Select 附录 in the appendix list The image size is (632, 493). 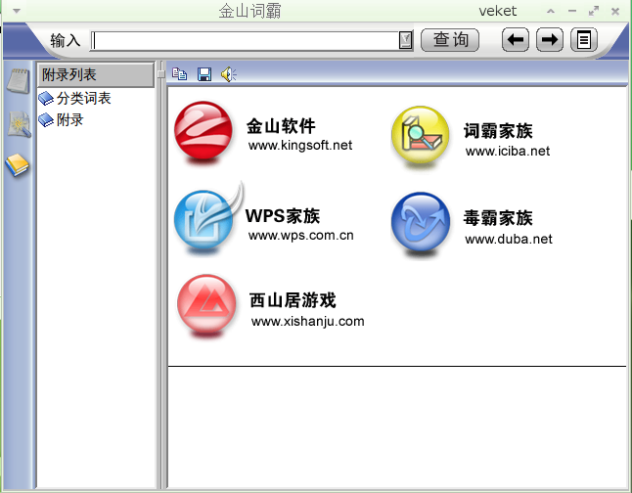point(69,119)
